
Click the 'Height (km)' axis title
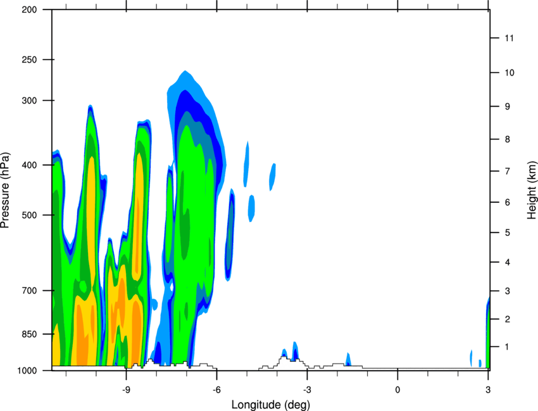pyautogui.click(x=532, y=190)
